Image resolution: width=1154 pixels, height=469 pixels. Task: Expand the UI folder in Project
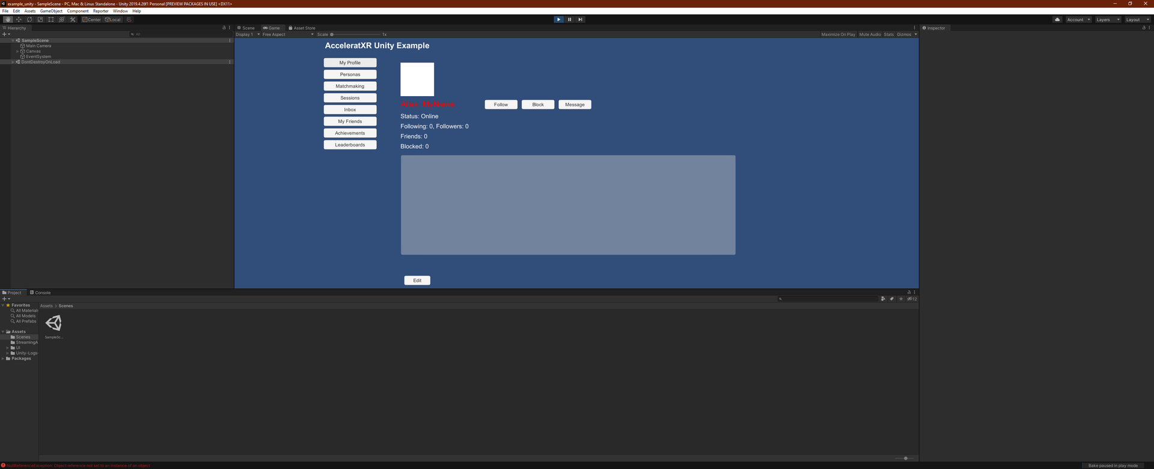8,348
